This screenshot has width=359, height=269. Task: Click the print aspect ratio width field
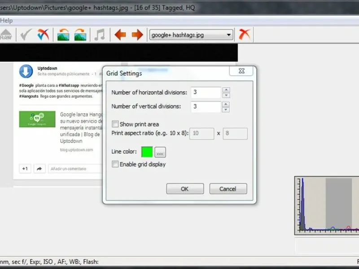(201, 134)
